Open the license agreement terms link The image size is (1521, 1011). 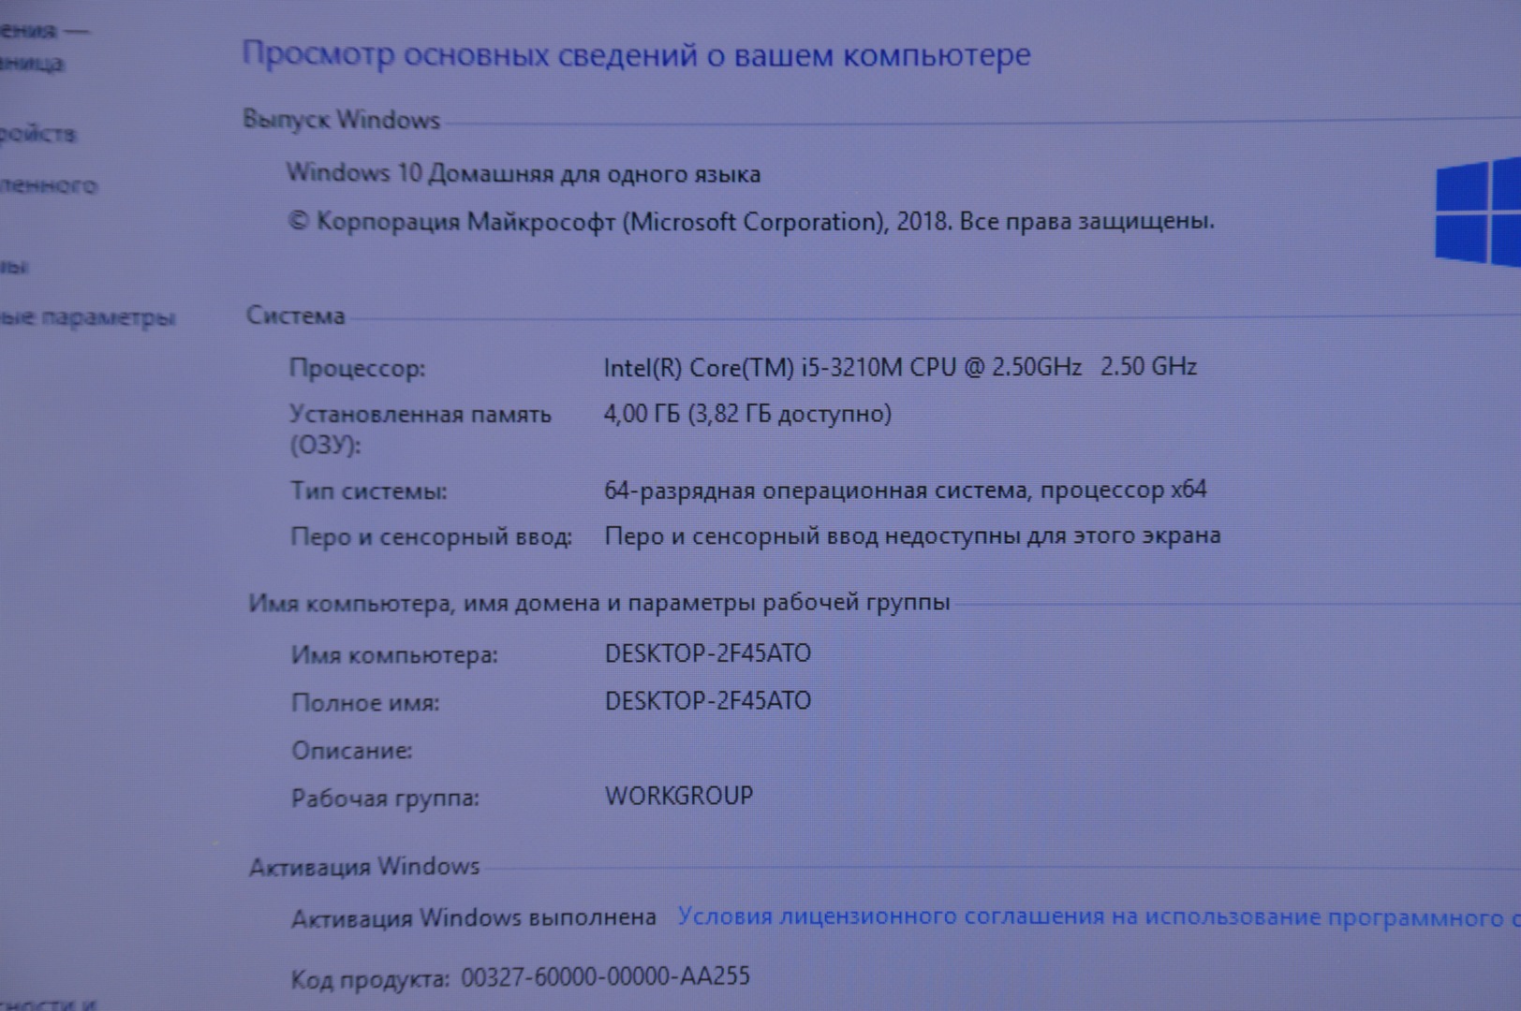point(1096,917)
